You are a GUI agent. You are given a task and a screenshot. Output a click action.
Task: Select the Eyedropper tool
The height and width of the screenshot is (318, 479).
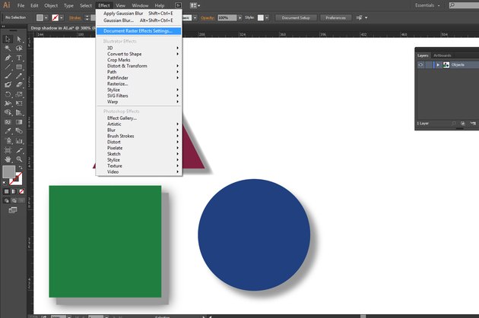[8, 131]
